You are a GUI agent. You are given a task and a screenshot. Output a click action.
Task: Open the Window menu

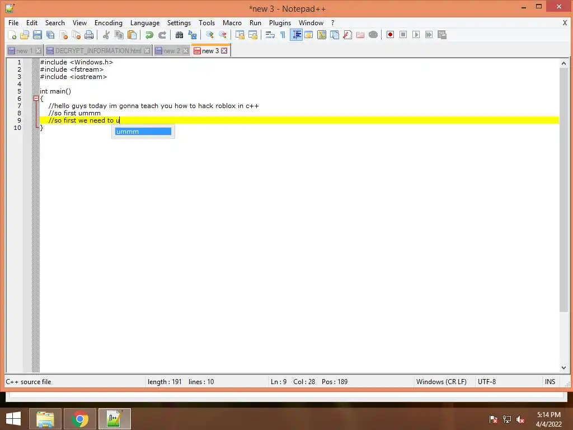(x=311, y=22)
